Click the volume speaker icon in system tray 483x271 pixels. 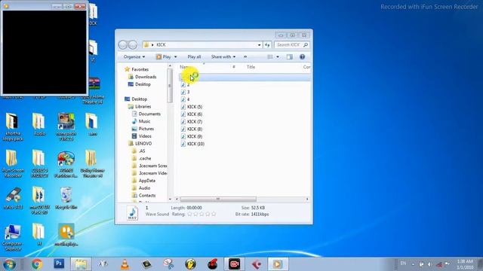[x=429, y=264]
